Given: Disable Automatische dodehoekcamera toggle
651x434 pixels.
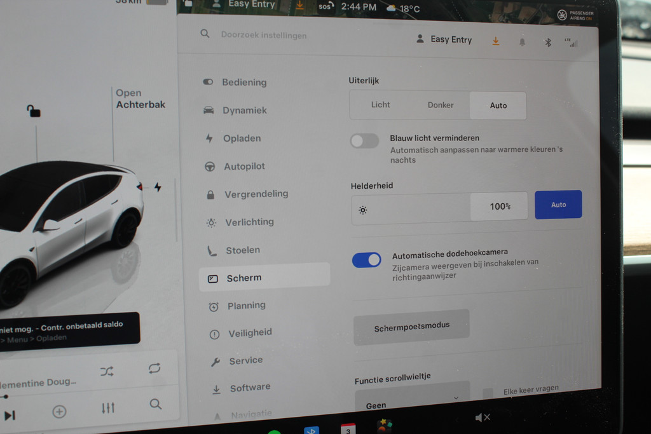Looking at the screenshot, I should point(367,259).
